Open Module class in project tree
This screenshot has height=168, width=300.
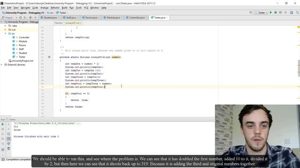(23, 42)
